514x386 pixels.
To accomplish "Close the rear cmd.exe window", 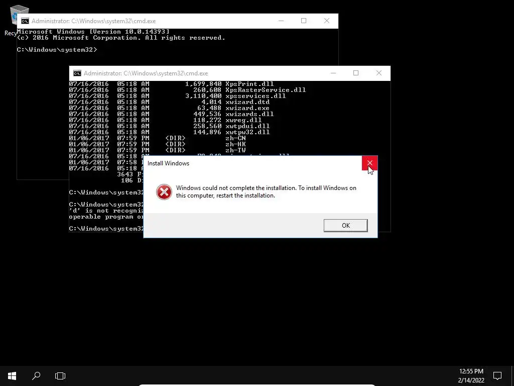I will click(326, 21).
